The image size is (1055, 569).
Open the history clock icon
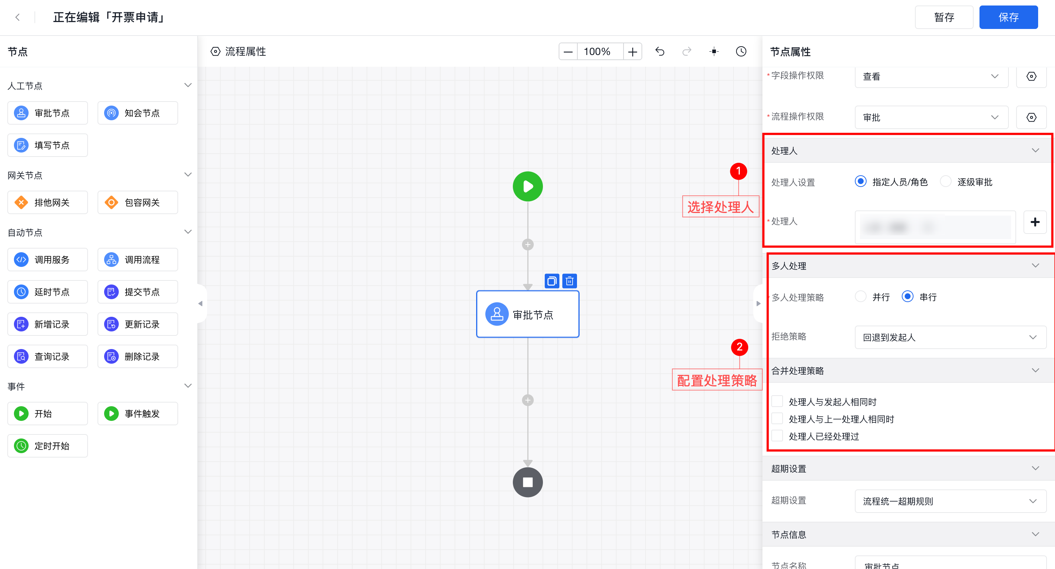pos(741,52)
